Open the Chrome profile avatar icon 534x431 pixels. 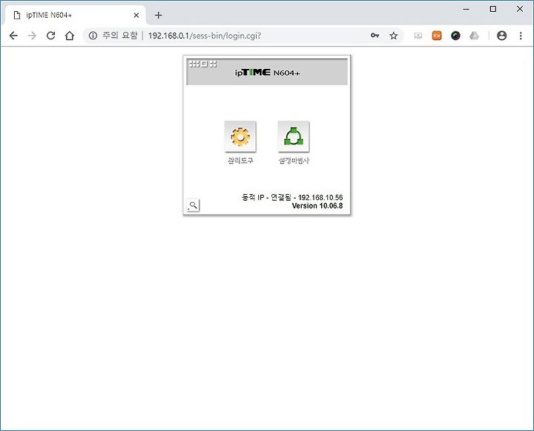click(x=501, y=36)
